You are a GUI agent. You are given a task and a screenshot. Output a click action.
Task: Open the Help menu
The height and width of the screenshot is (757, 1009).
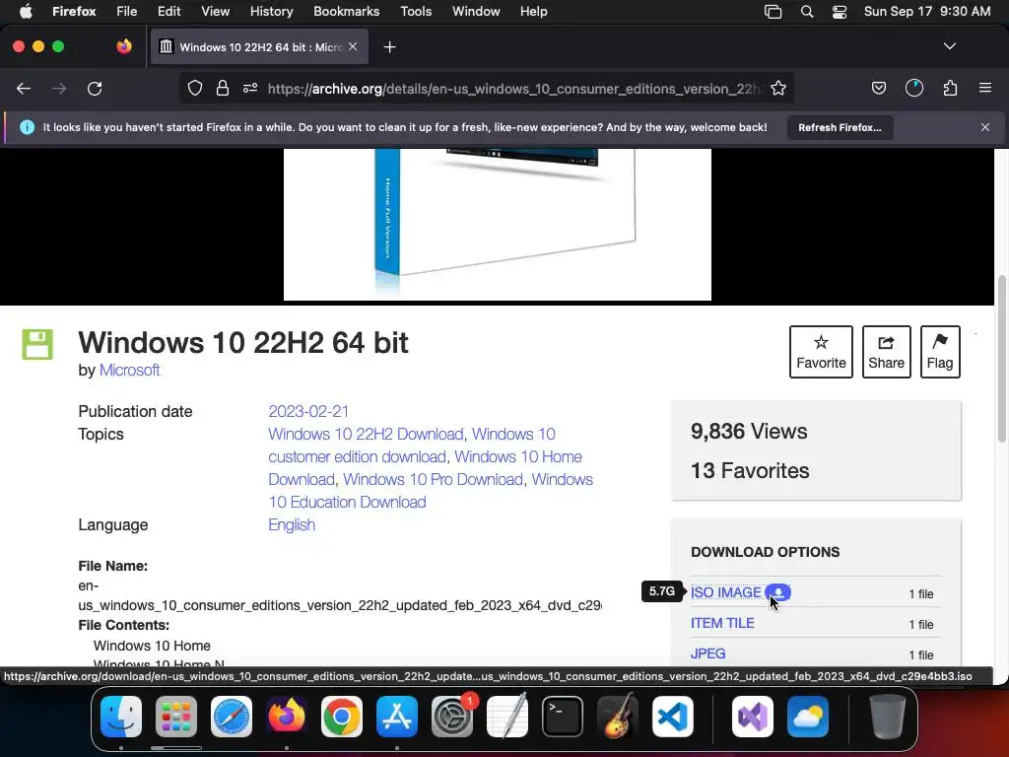(x=533, y=11)
